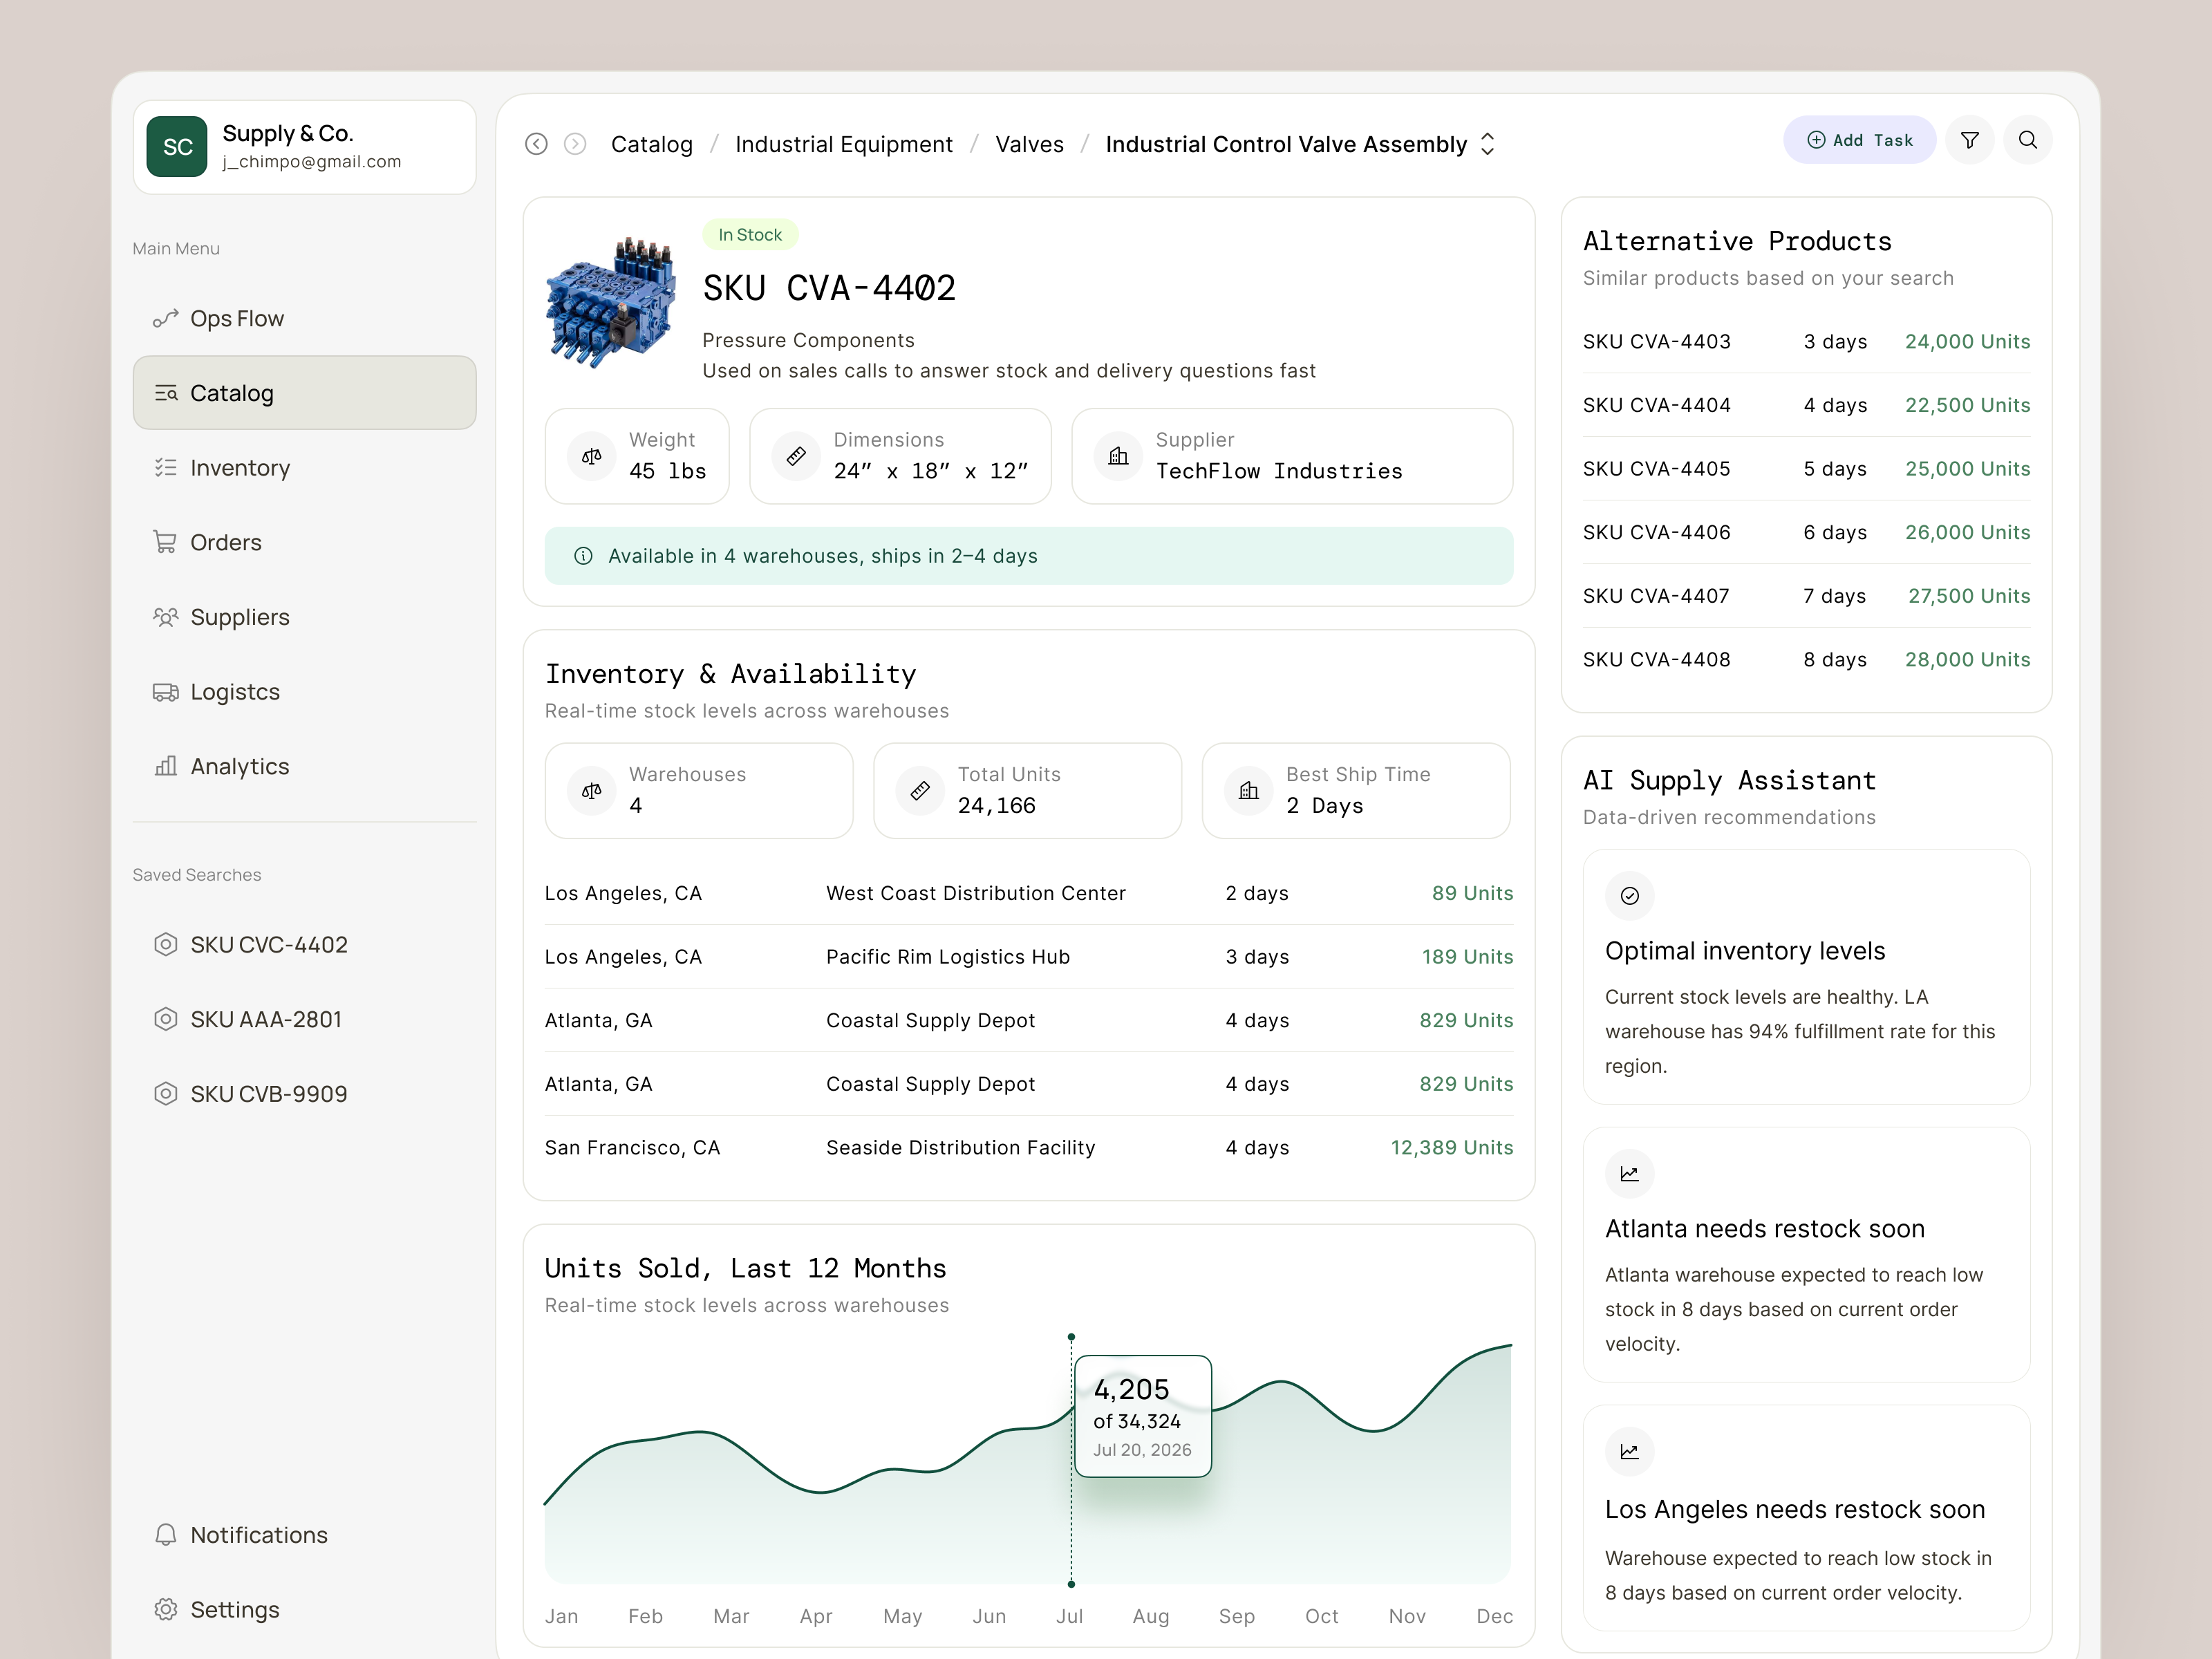Click the Weight scale icon
The image size is (2212, 1659).
(592, 456)
